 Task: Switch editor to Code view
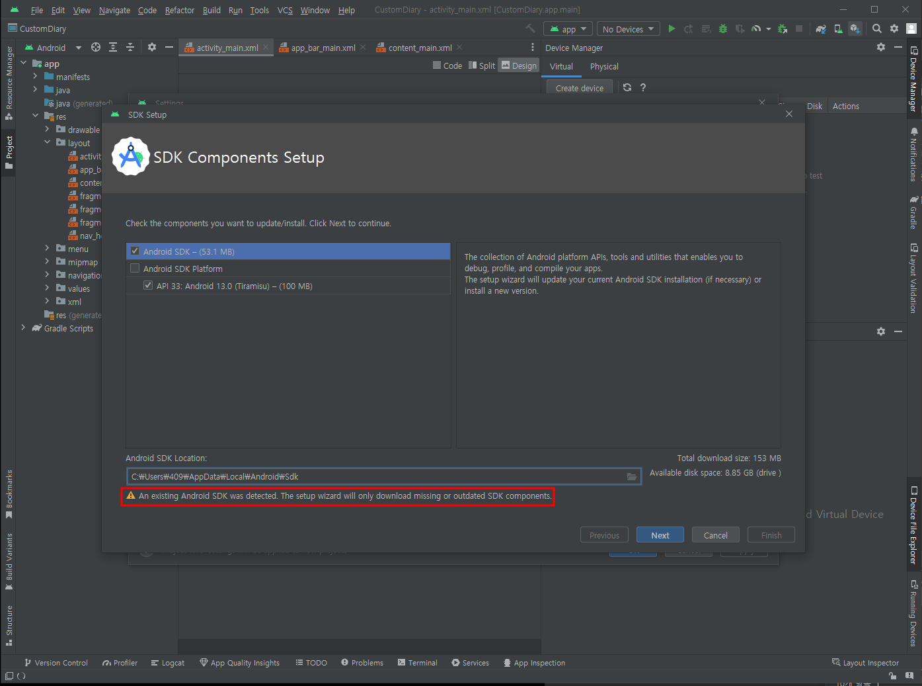[447, 65]
